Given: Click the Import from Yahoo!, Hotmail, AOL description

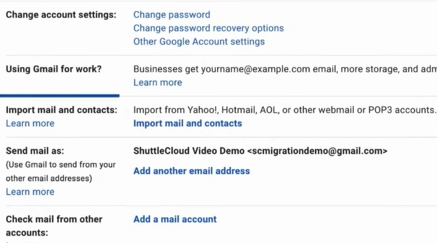Looking at the screenshot, I should coord(285,110).
